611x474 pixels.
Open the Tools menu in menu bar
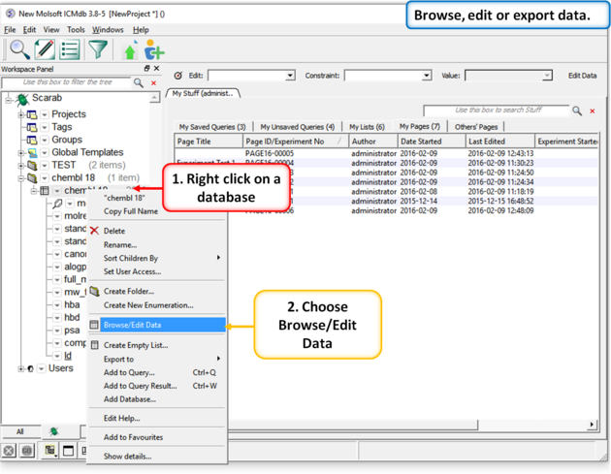coord(76,30)
